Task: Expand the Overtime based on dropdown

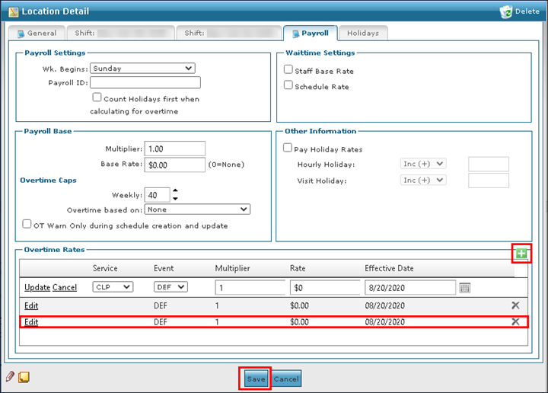Action: [198, 209]
